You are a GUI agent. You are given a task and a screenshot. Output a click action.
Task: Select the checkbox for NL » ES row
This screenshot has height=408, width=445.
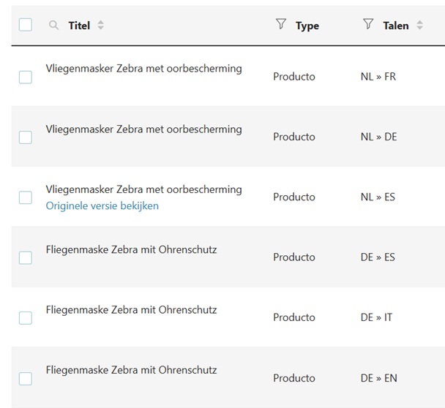[x=26, y=197]
